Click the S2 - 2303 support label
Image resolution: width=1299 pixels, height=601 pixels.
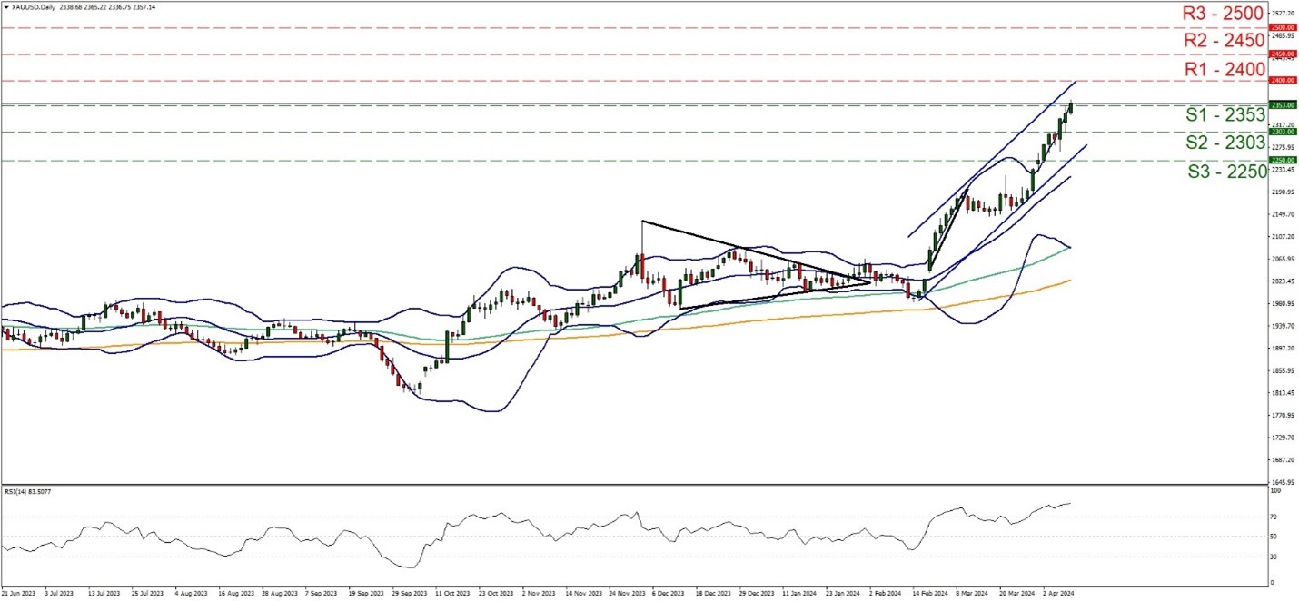[x=1225, y=143]
